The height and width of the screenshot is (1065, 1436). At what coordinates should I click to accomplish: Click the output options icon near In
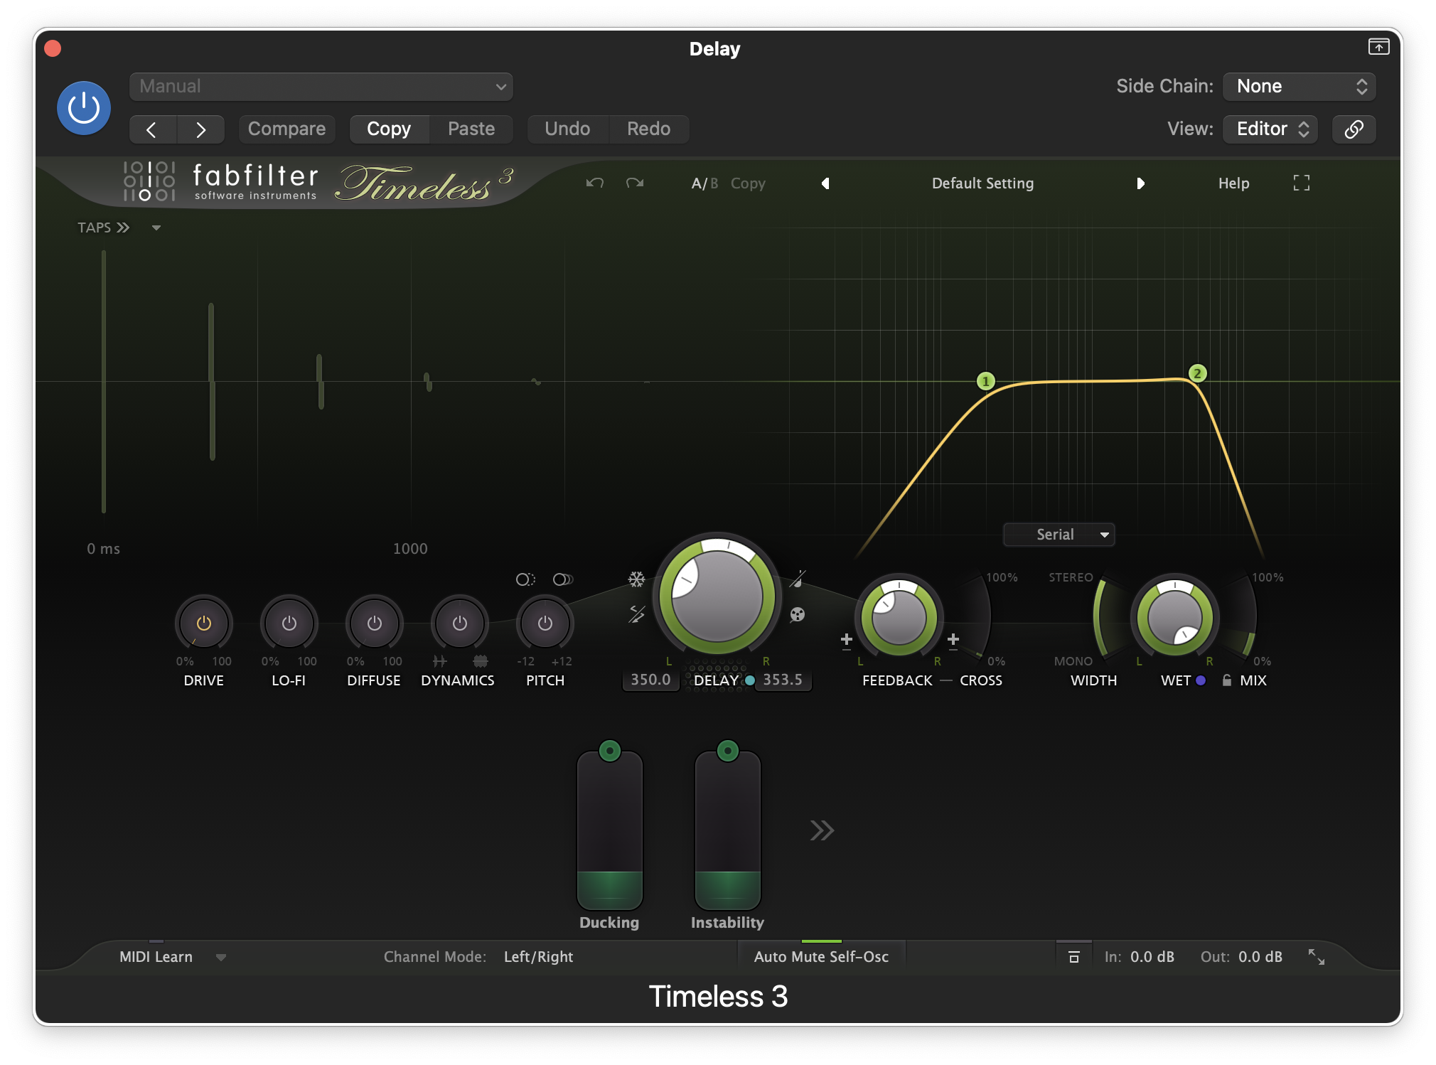tap(1074, 957)
